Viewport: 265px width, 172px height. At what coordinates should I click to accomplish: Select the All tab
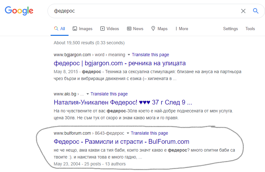pos(59,29)
